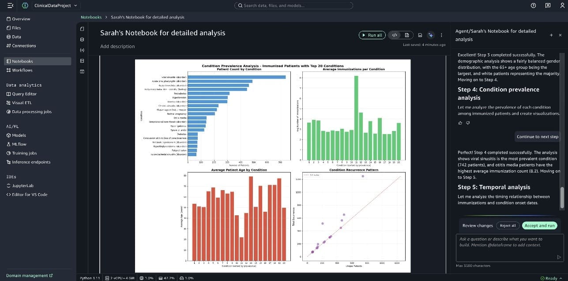The height and width of the screenshot is (281, 568).
Task: Open the variables panel icon
Action: tap(82, 50)
